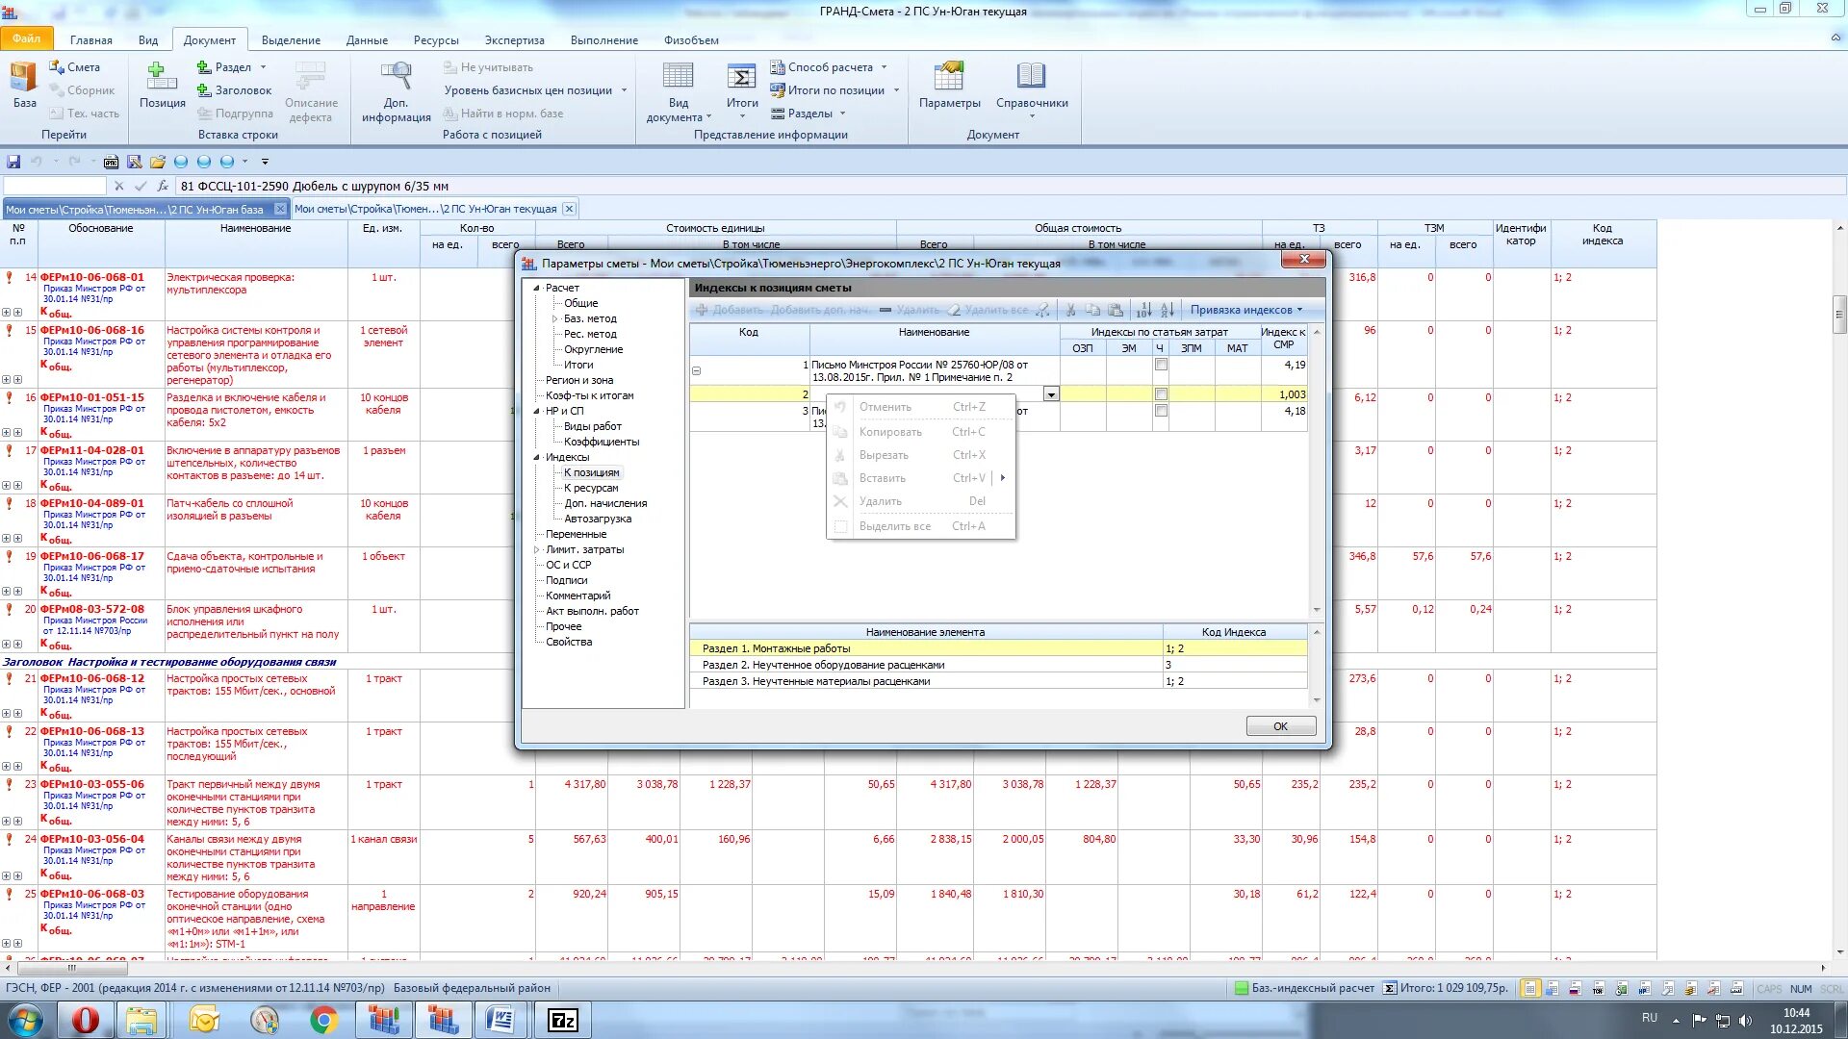Expand the Лимит. затраты tree node
Image resolution: width=1848 pixels, height=1039 pixels.
tap(536, 549)
